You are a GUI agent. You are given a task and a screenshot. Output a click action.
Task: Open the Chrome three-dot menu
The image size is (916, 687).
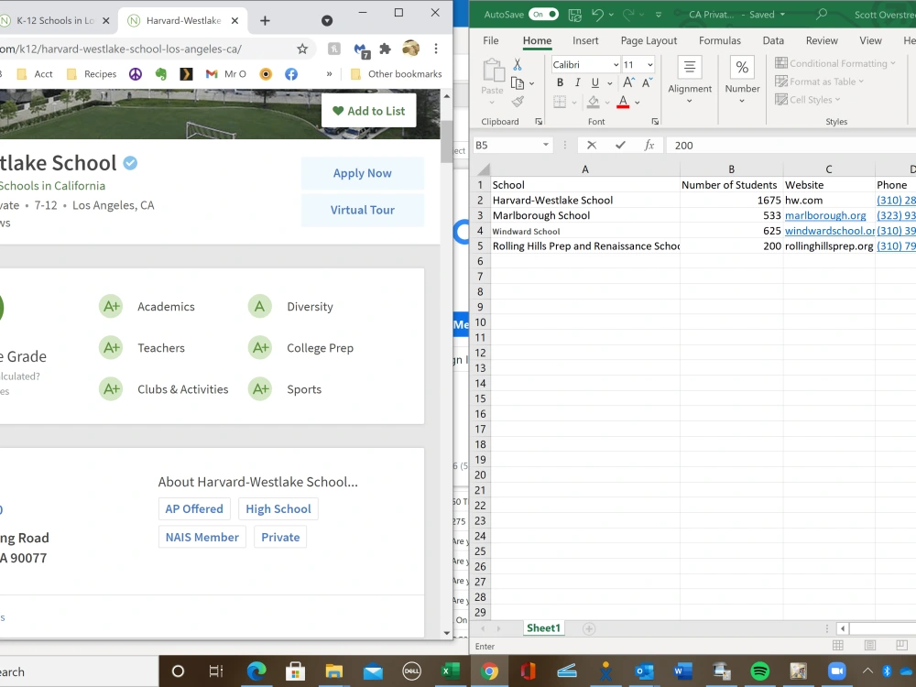pyautogui.click(x=436, y=49)
